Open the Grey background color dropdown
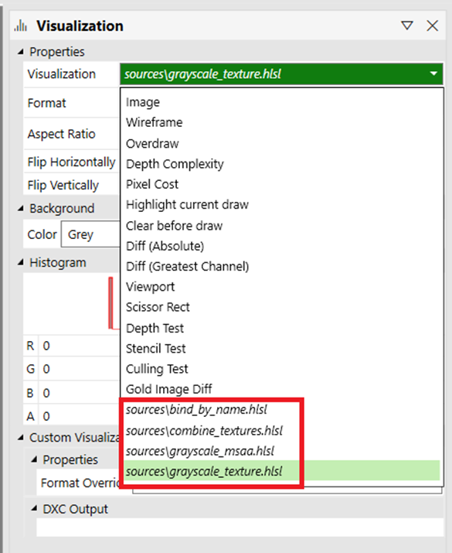Image resolution: width=452 pixels, height=553 pixels. (x=90, y=234)
